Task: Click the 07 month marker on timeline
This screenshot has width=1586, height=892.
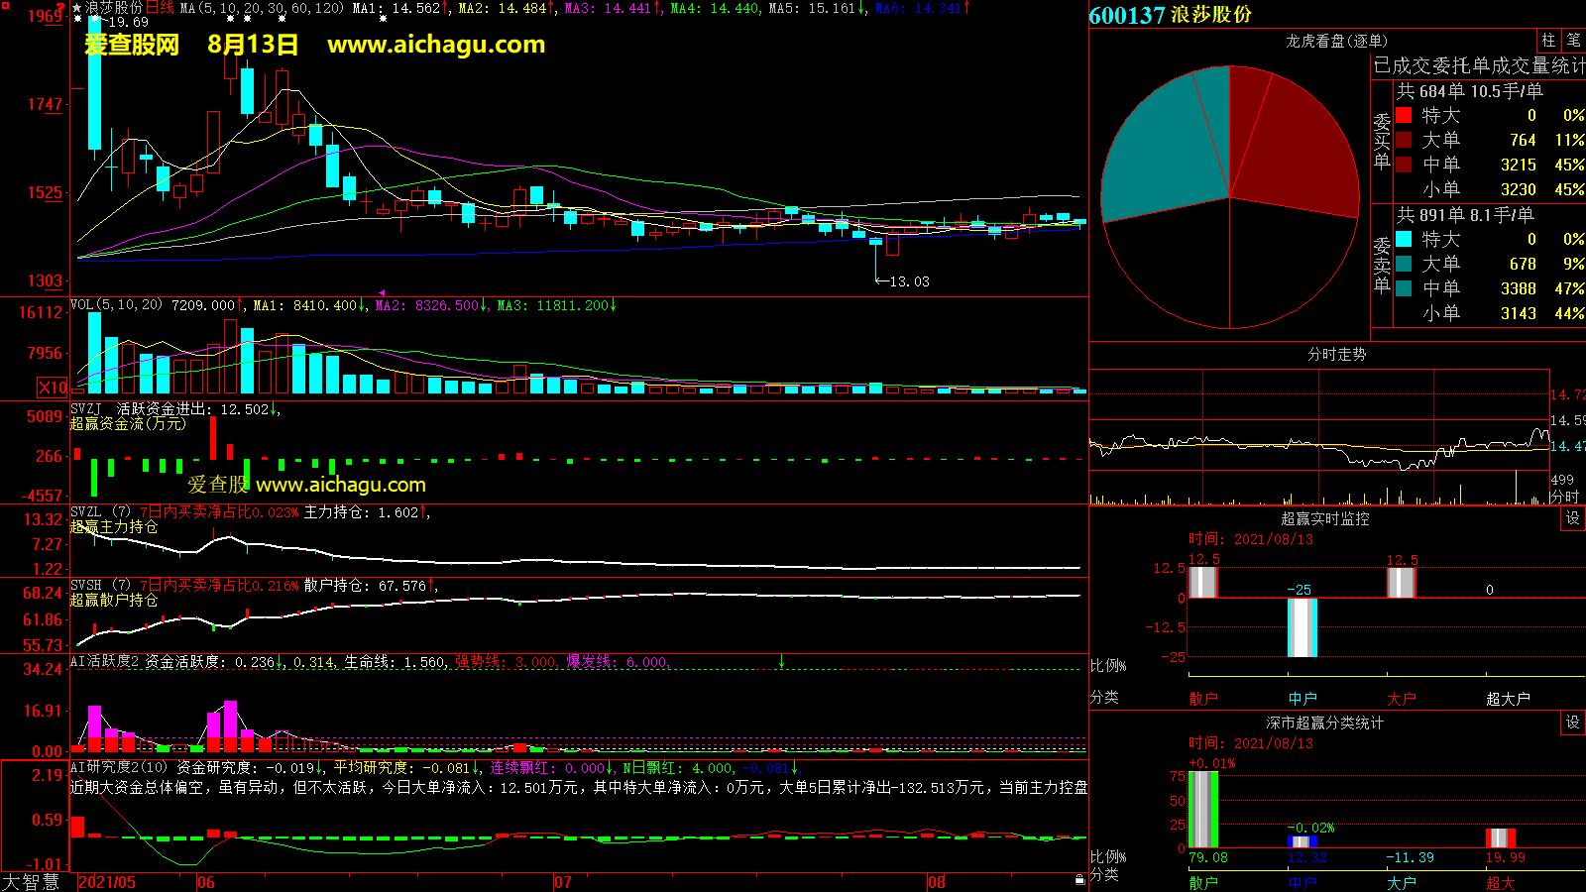Action: point(563,882)
